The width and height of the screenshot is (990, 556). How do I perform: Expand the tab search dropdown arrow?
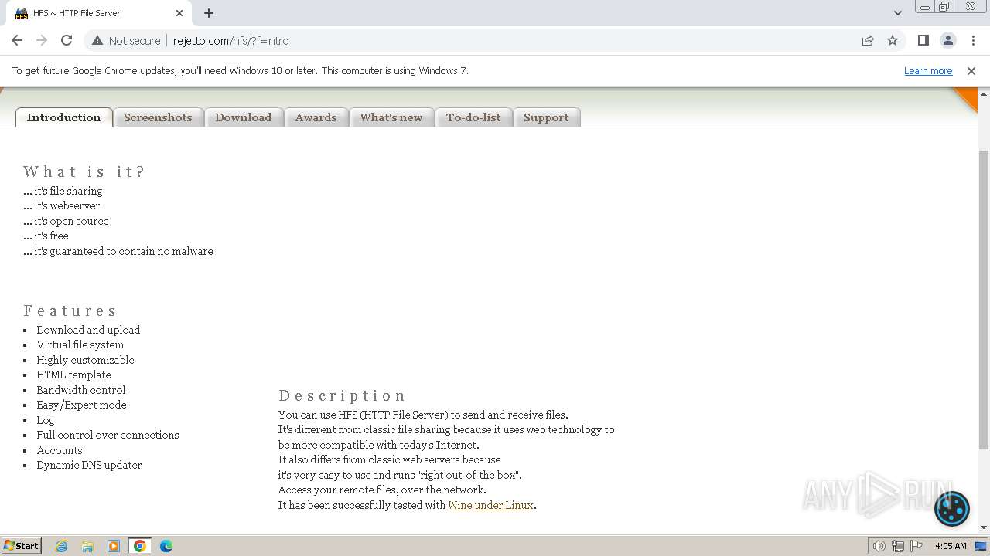coord(897,13)
